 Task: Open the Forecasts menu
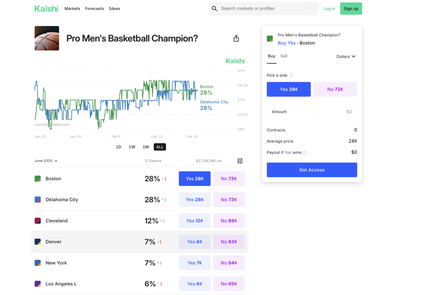point(94,9)
